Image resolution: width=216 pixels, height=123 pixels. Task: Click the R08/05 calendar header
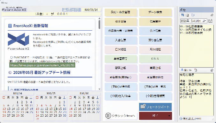tap(51, 93)
